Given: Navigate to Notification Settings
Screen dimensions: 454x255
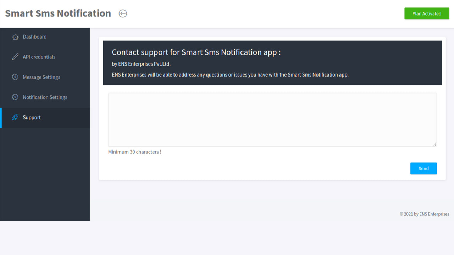Looking at the screenshot, I should pyautogui.click(x=45, y=97).
